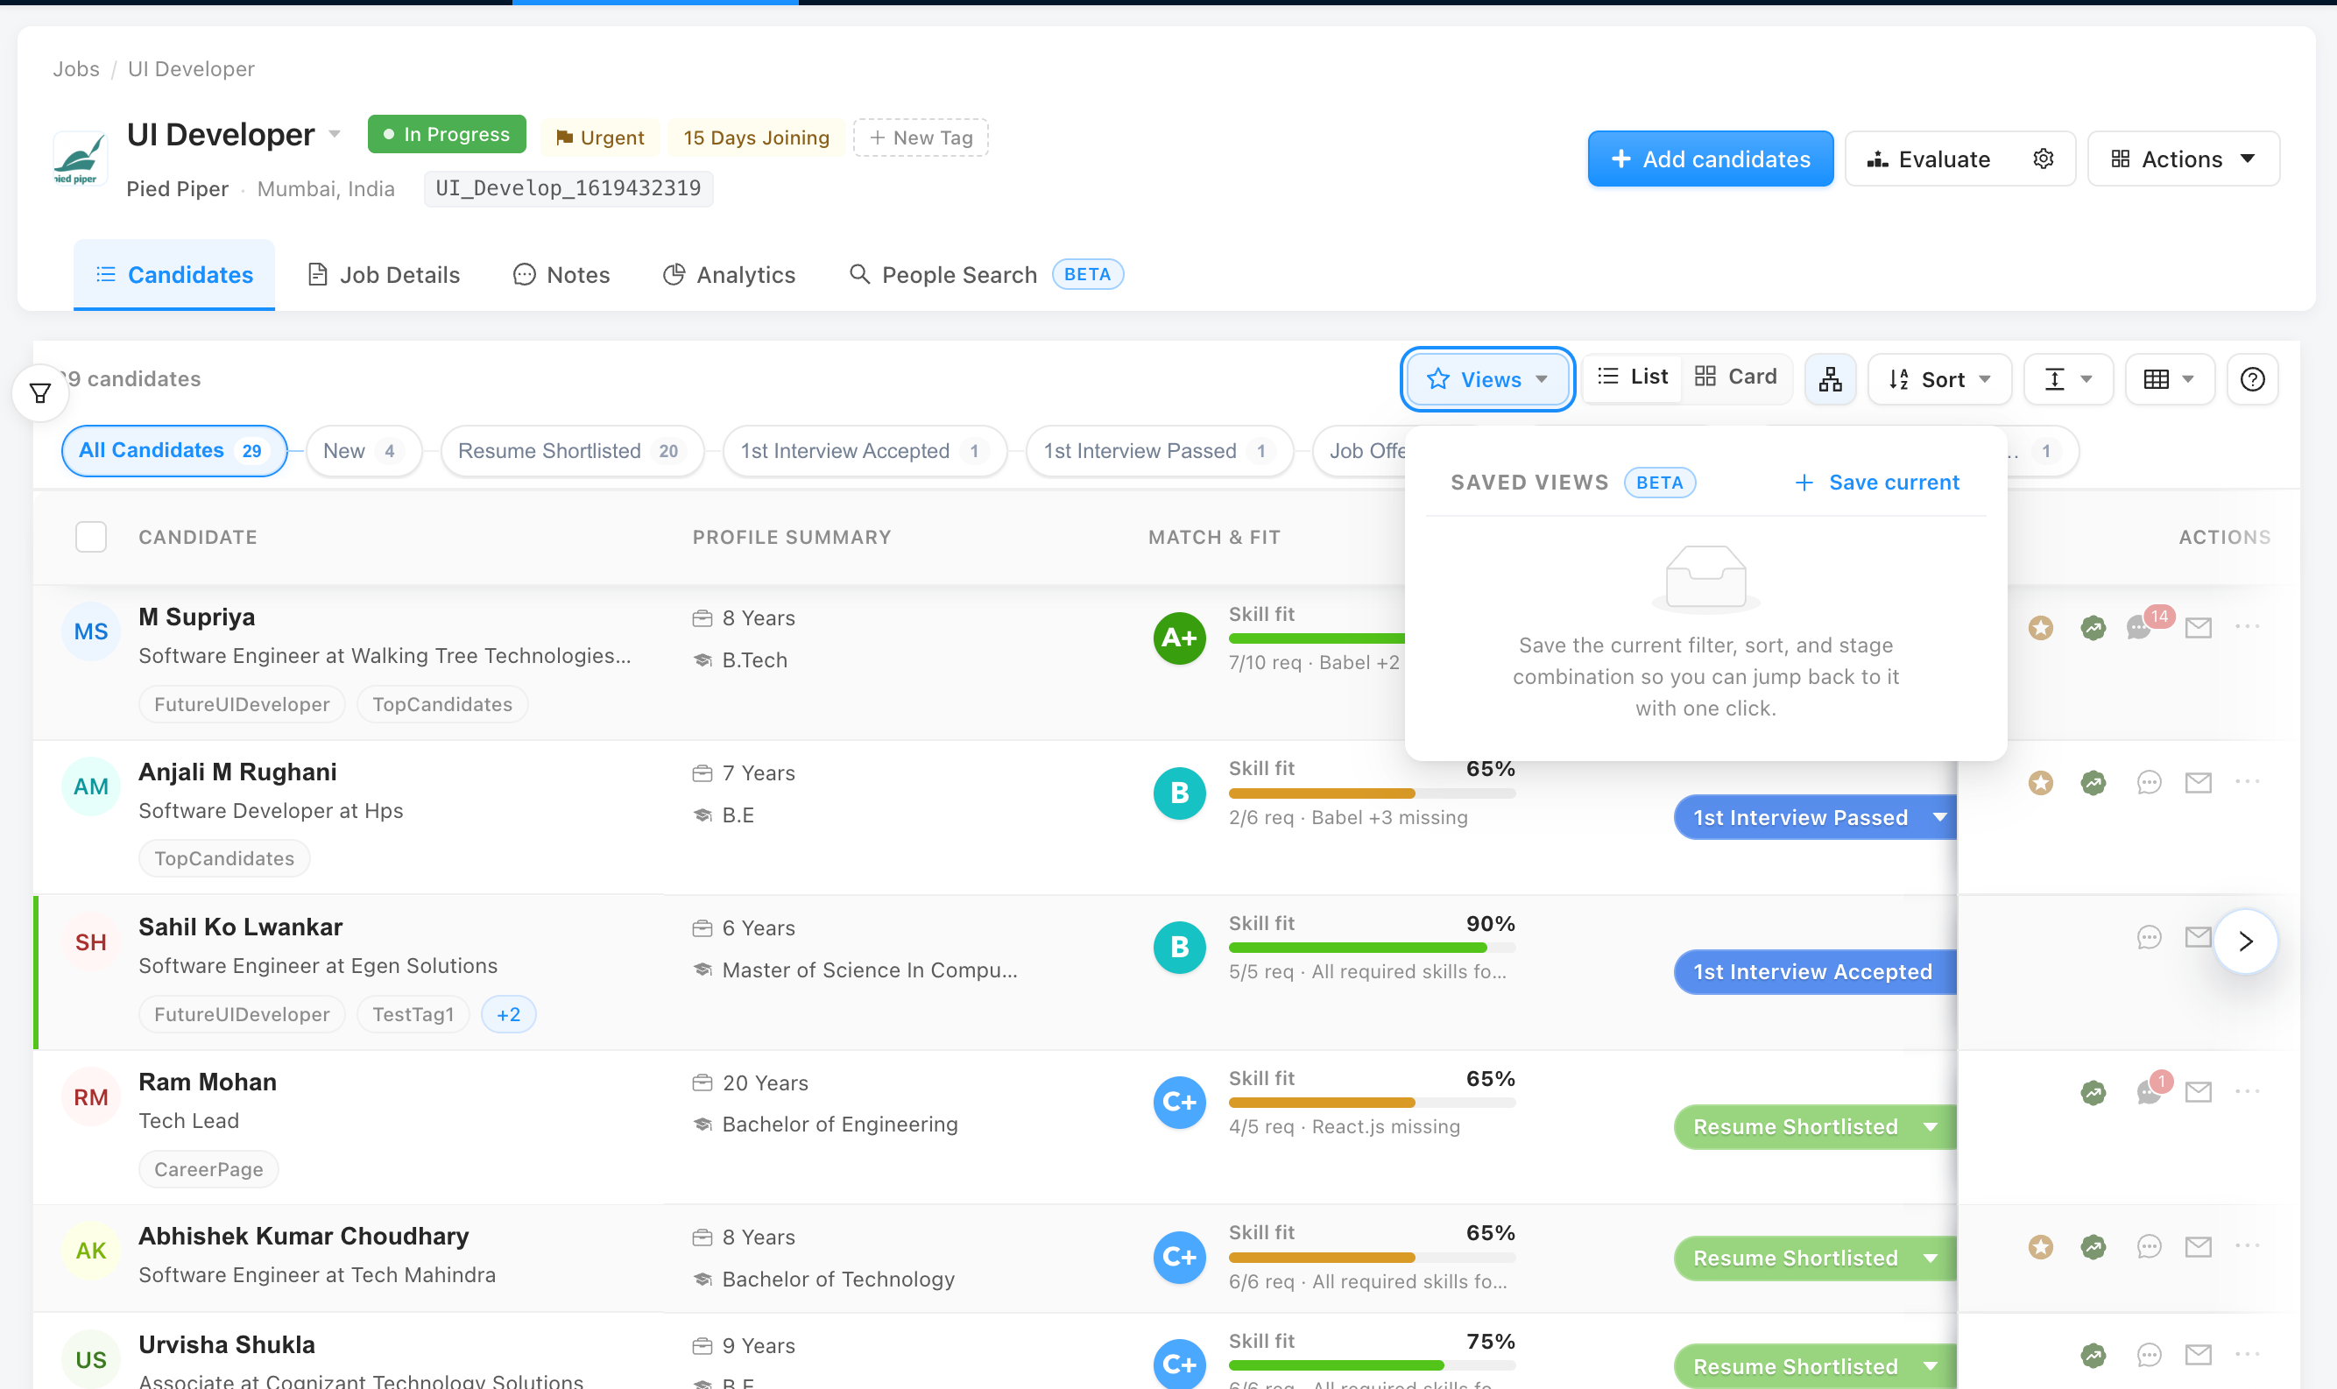This screenshot has height=1389, width=2337.
Task: Open the Actions dropdown menu
Action: [x=2183, y=159]
